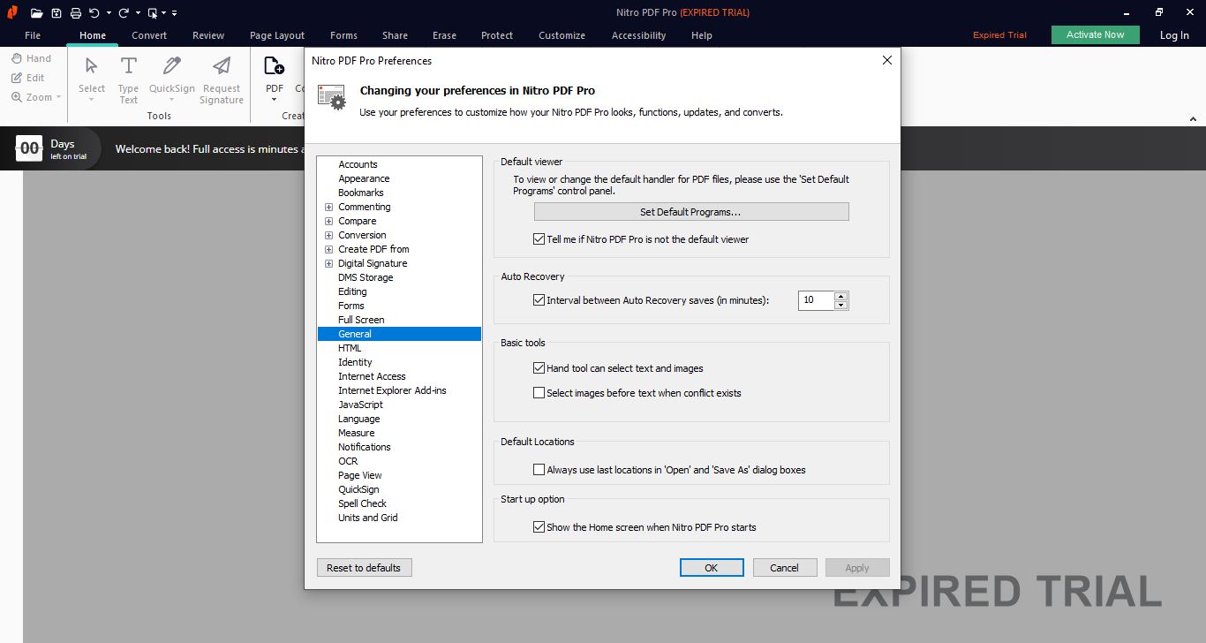
Task: Expand the Commenting category in tree
Action: [x=328, y=207]
